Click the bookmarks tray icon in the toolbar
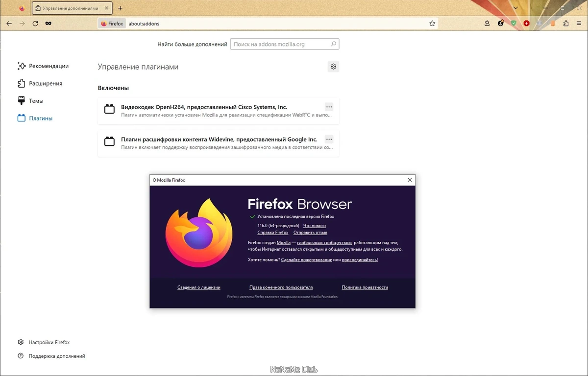 487,23
